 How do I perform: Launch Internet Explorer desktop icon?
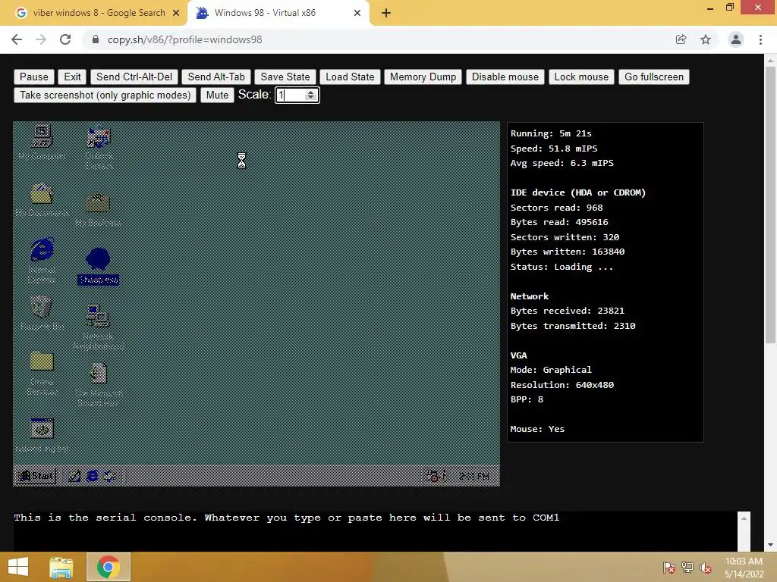click(x=42, y=261)
